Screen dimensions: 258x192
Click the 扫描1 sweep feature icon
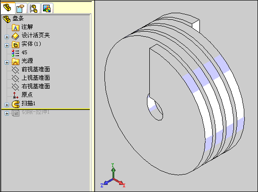coord(16,104)
